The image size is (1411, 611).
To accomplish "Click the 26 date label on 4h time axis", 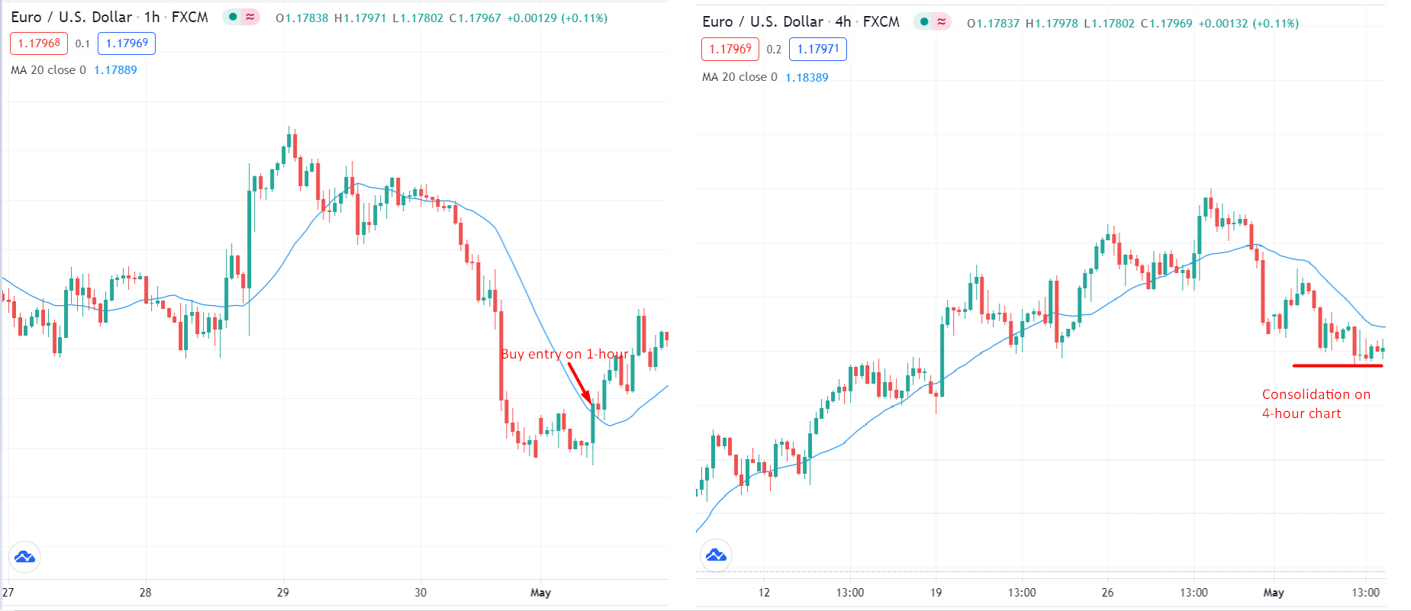I will (1107, 593).
